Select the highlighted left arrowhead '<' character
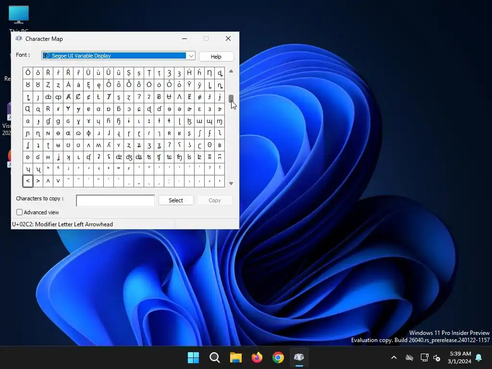492x369 pixels. 28,181
